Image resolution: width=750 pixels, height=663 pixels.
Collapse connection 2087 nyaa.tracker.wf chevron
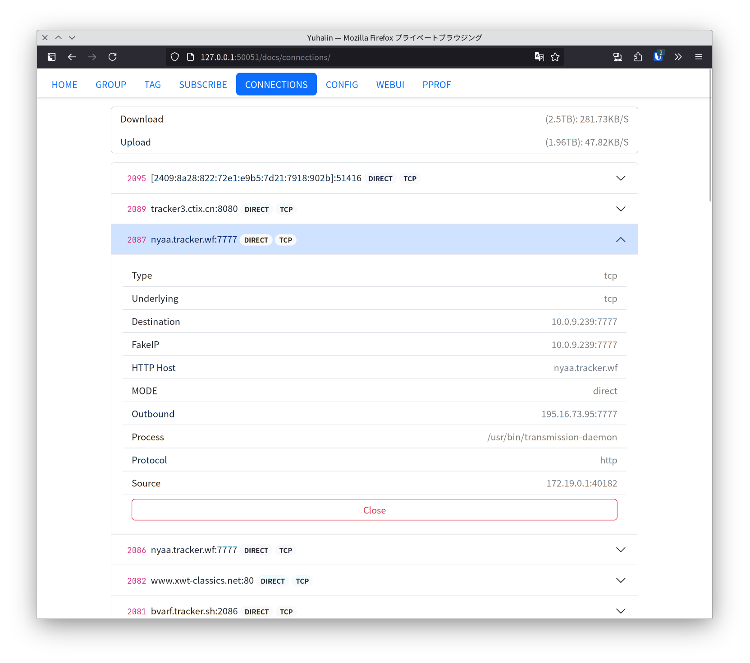(x=621, y=240)
